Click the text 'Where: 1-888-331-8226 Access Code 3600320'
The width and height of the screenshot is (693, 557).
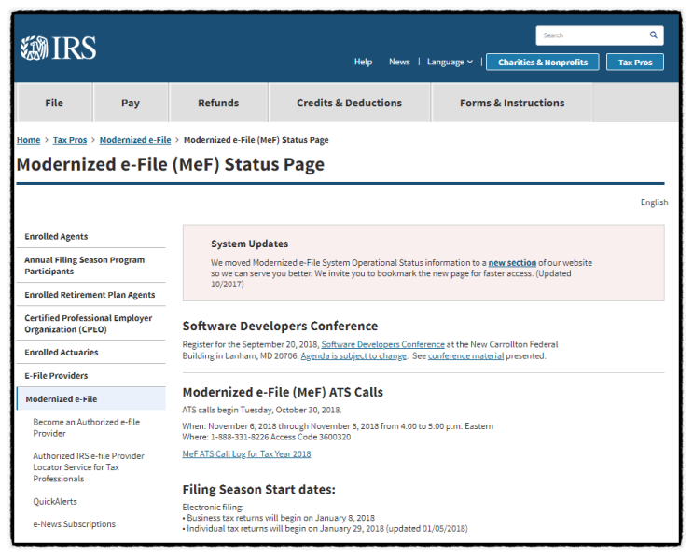coord(267,438)
